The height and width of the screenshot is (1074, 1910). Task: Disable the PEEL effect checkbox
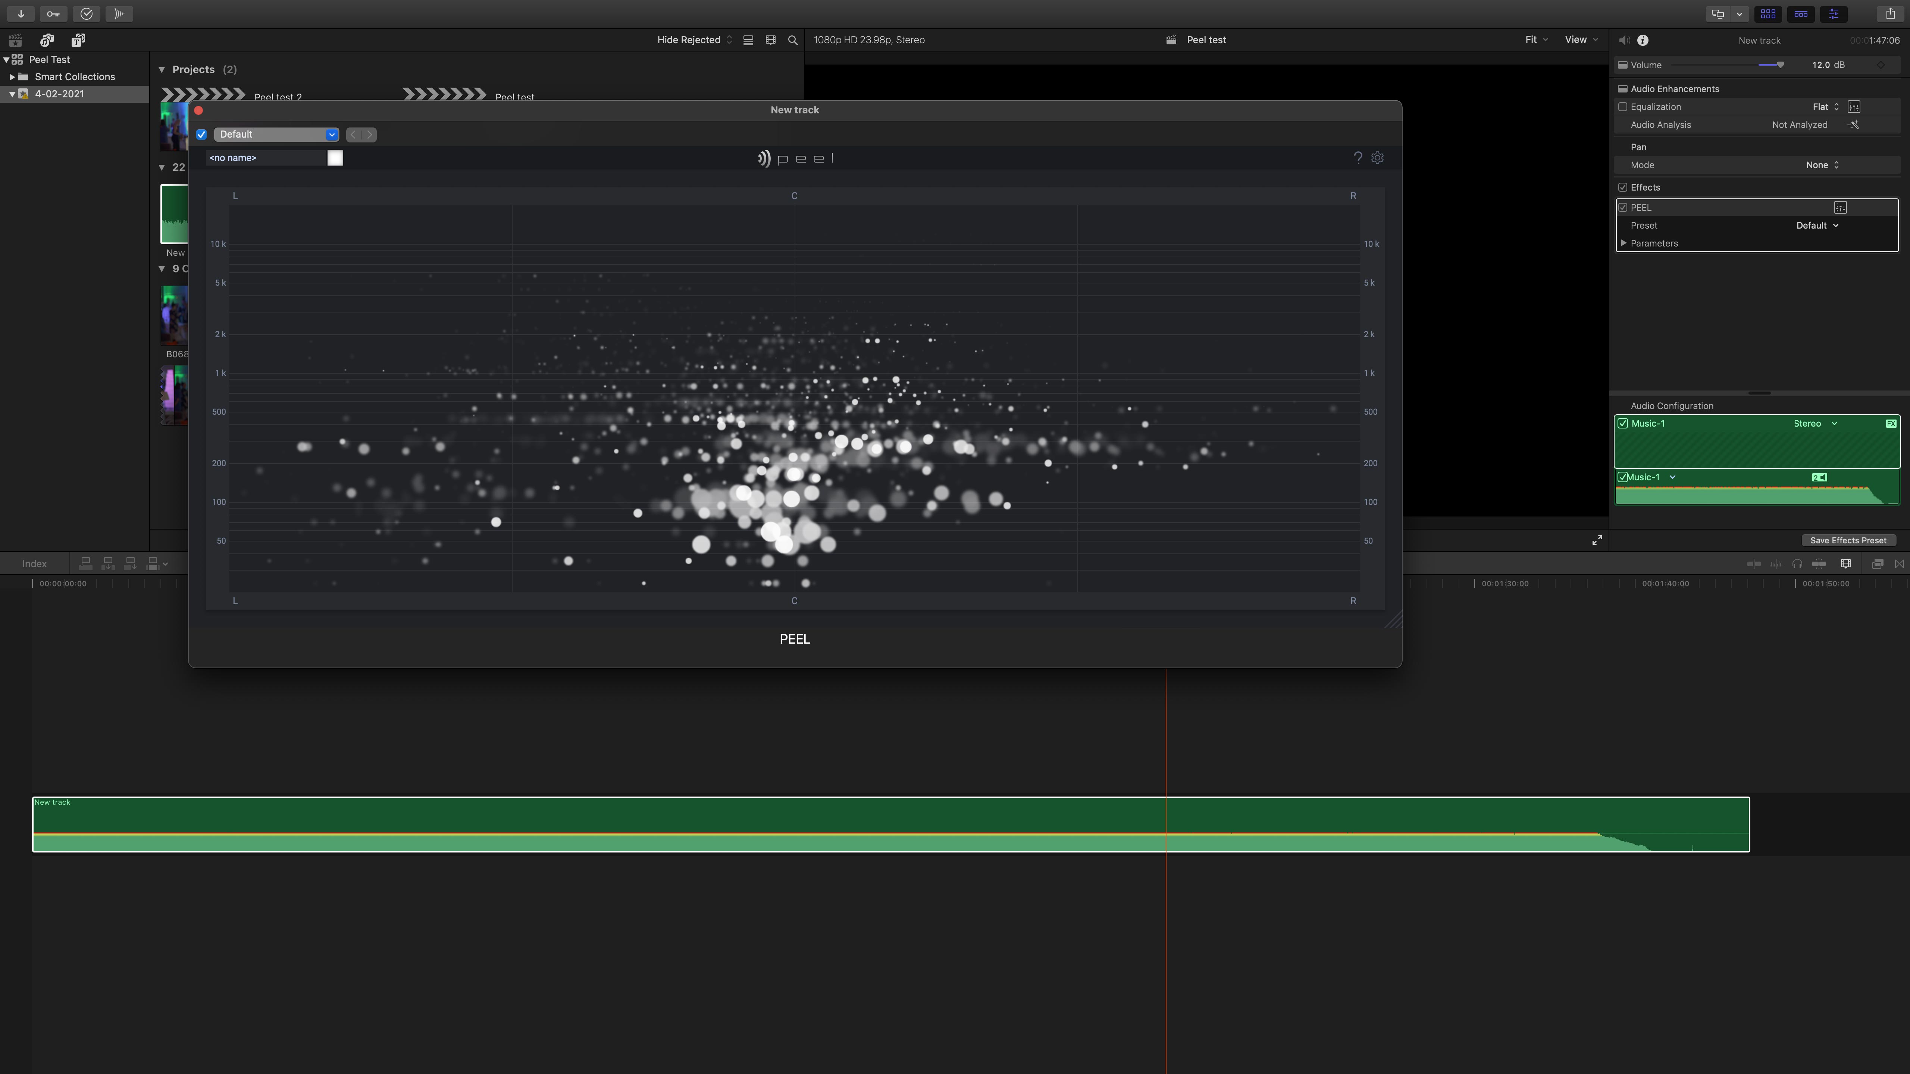[1622, 208]
